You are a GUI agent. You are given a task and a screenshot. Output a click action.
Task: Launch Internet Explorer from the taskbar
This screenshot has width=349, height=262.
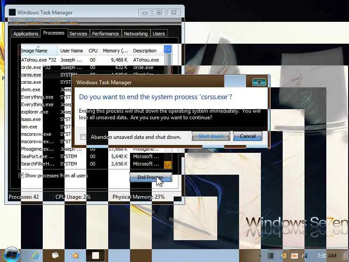[36, 255]
